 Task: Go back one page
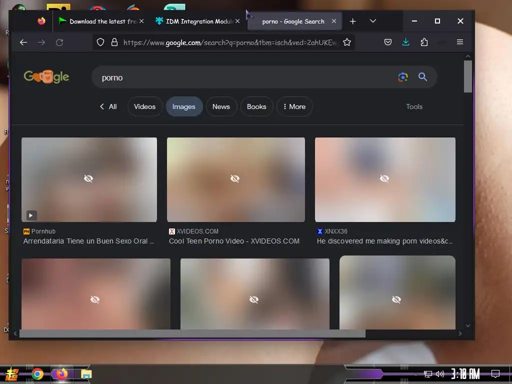pos(23,42)
